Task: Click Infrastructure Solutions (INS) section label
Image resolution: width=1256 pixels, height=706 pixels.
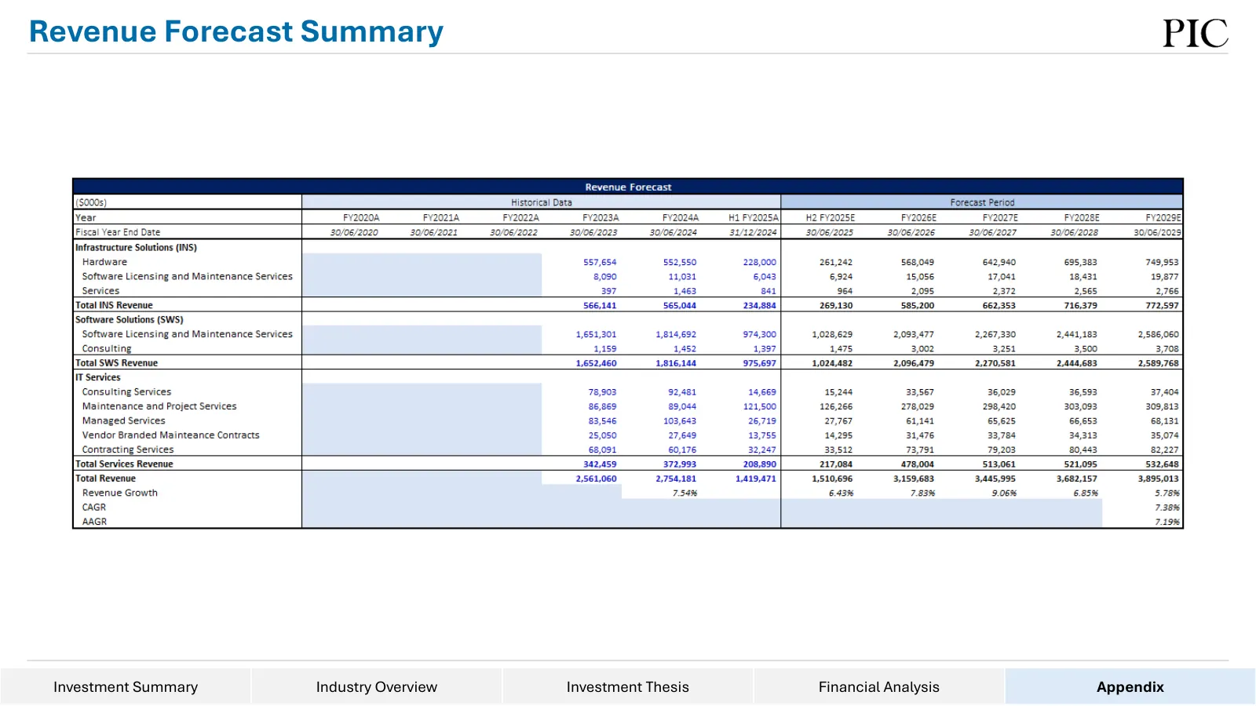Action: (x=136, y=247)
